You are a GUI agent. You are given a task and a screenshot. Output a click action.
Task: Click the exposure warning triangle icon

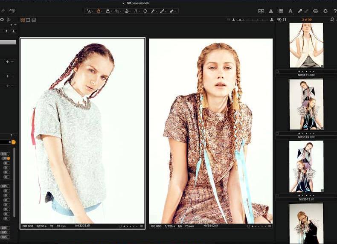point(271,11)
